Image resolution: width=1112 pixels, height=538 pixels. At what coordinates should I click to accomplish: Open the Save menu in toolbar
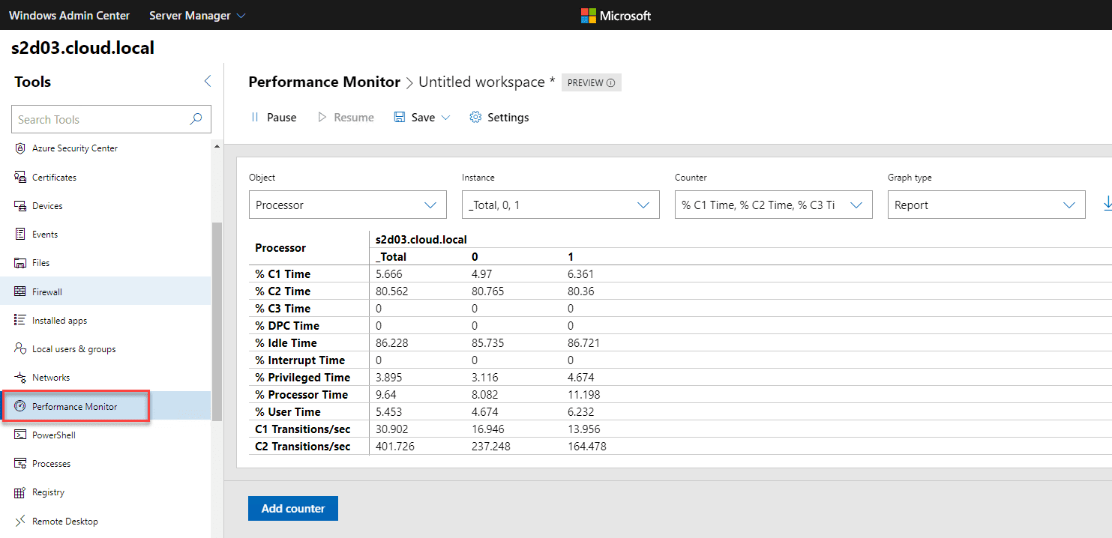(422, 118)
